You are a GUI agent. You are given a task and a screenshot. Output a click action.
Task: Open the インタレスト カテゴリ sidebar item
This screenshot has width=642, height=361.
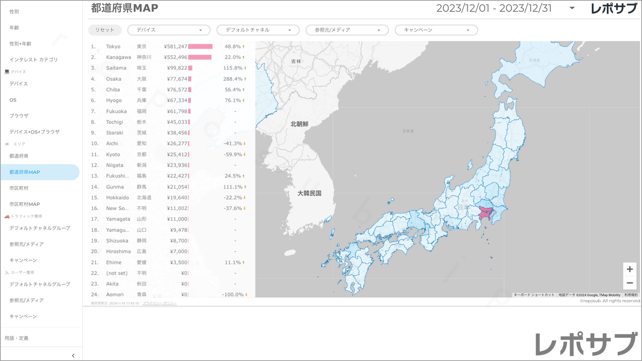coord(34,60)
